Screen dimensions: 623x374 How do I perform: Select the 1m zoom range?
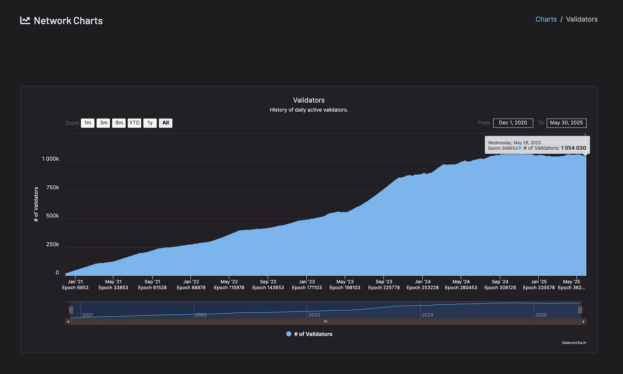87,123
